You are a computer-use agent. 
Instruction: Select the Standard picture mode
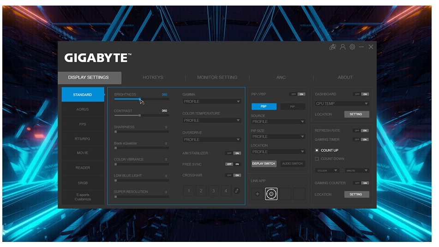point(83,95)
